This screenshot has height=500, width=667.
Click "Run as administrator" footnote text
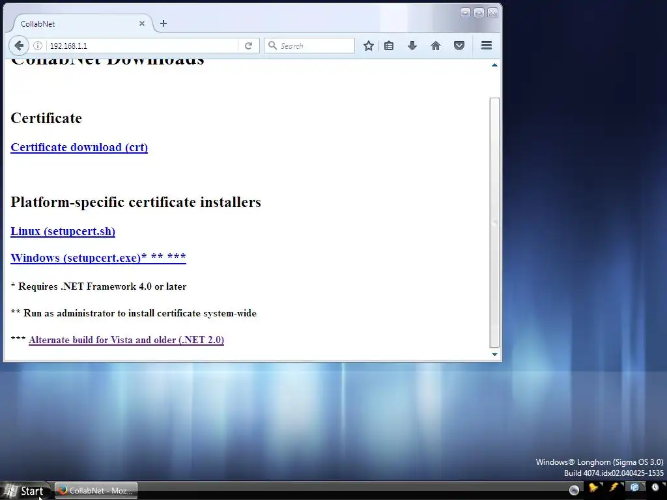[134, 313]
